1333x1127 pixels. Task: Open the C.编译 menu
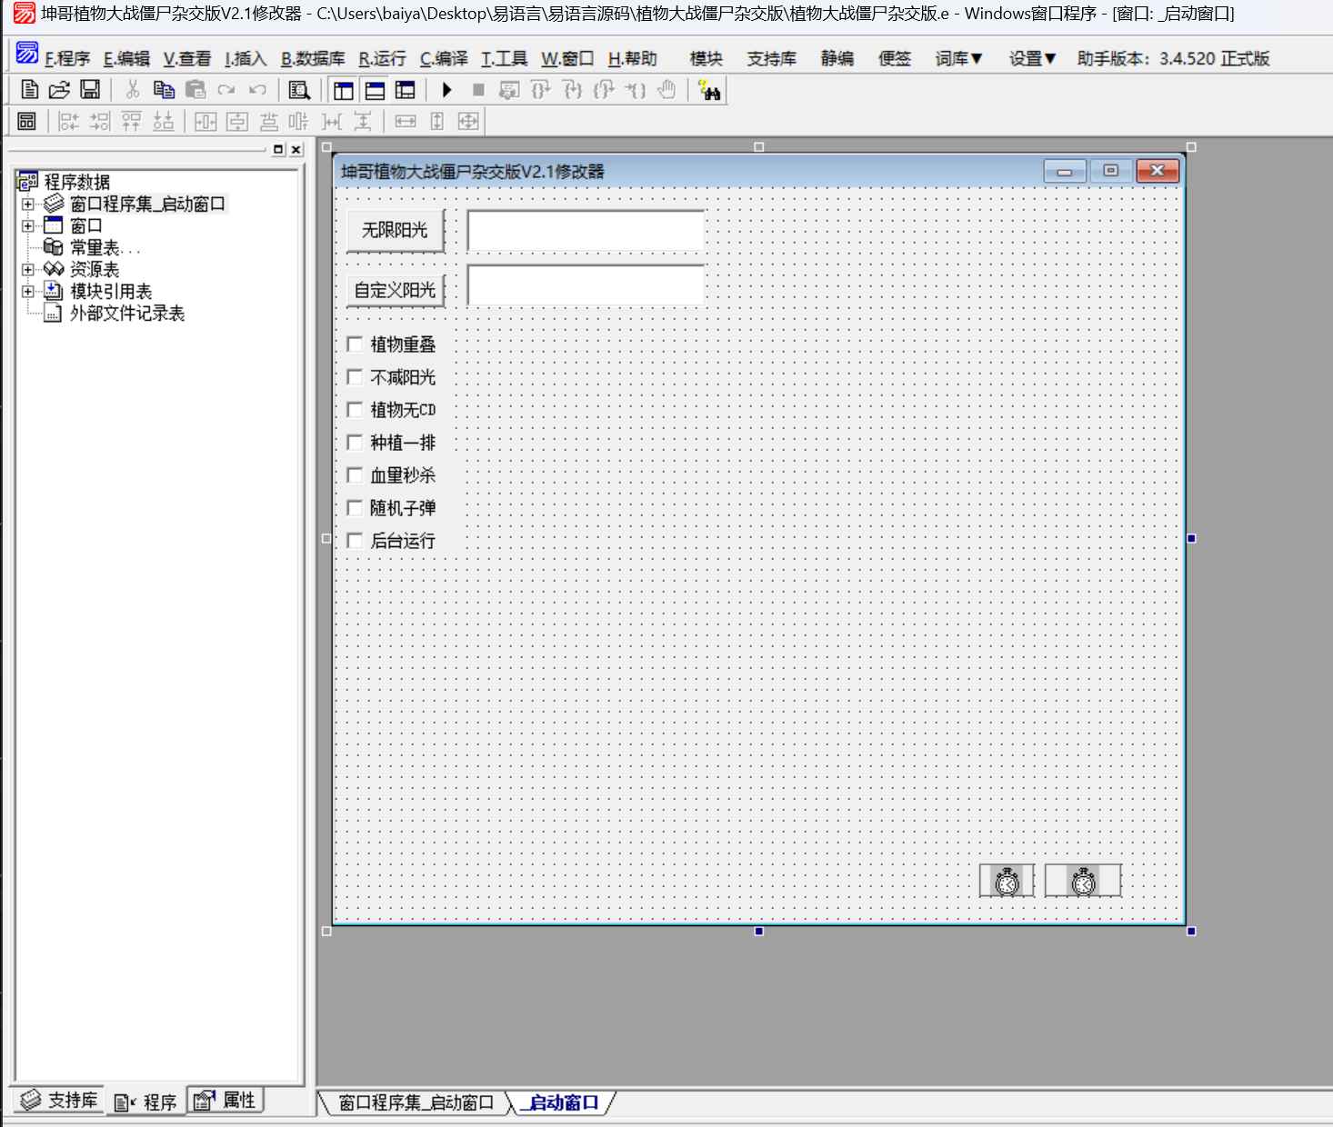444,59
